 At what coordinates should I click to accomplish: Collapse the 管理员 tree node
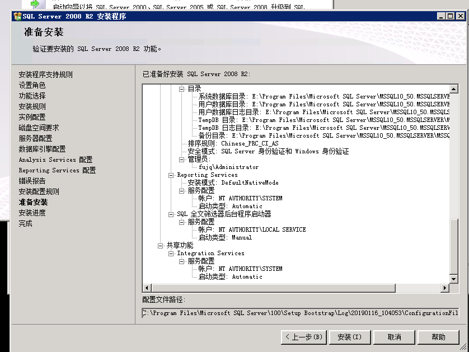[181, 159]
